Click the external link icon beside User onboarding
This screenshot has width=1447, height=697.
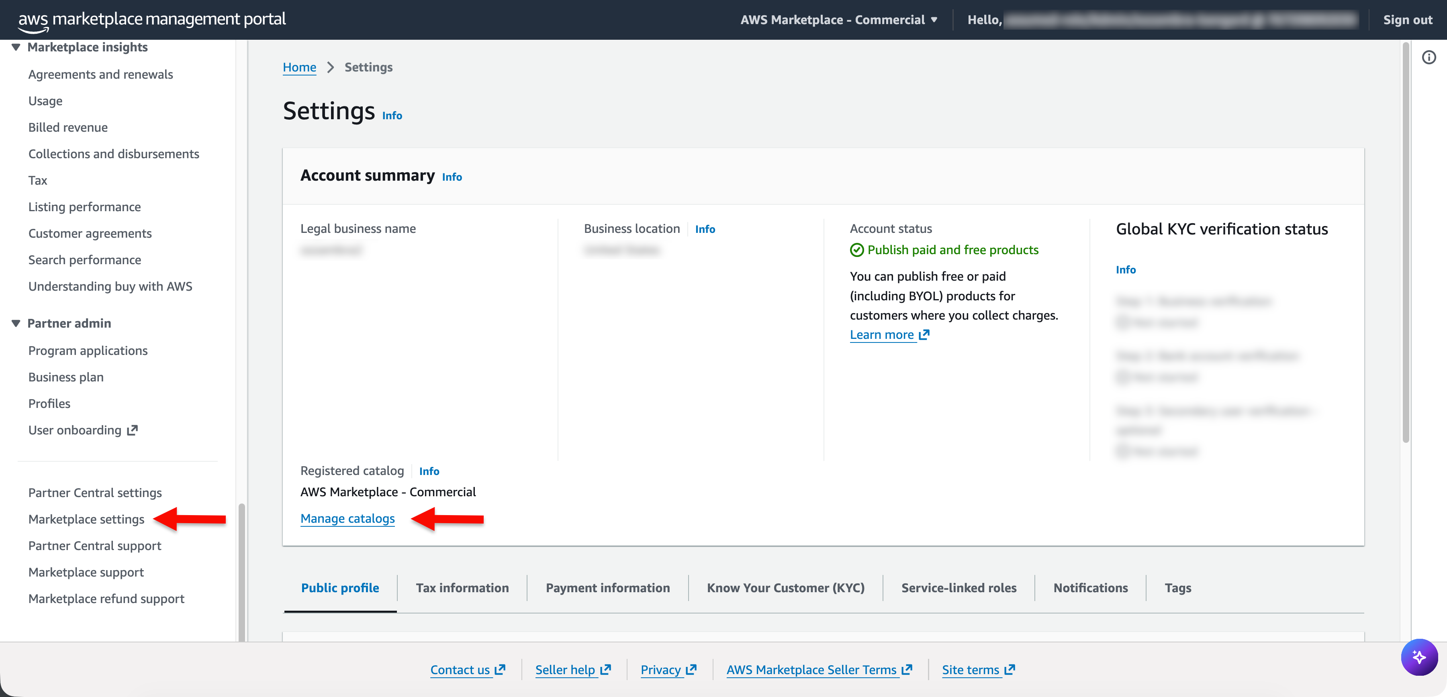133,430
